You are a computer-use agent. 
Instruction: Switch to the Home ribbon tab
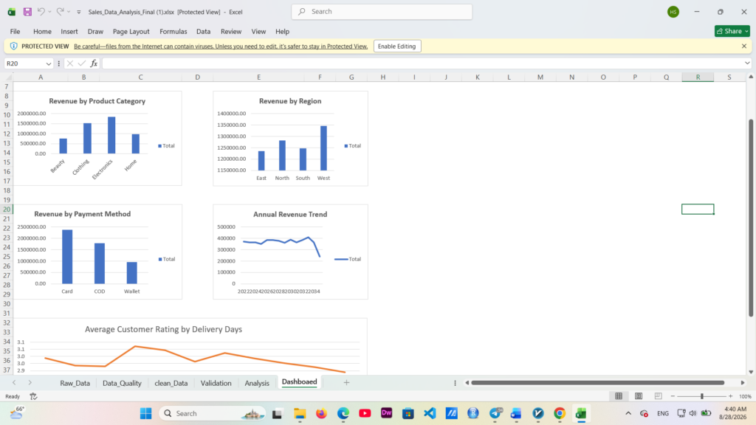42,31
